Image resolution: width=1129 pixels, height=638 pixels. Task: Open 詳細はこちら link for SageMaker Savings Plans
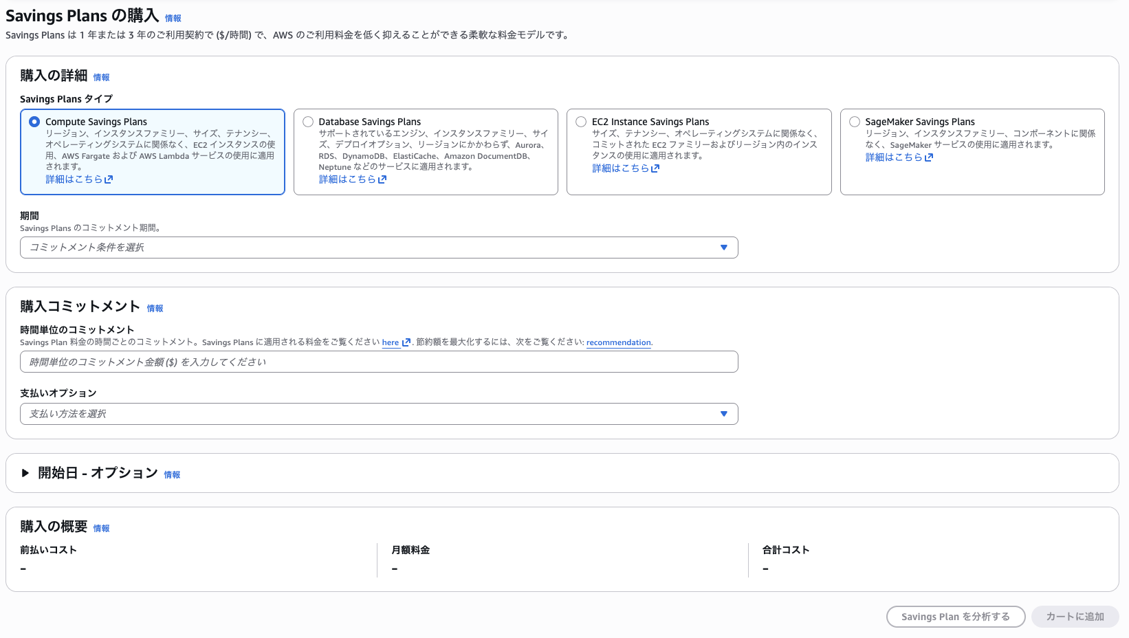click(x=895, y=157)
